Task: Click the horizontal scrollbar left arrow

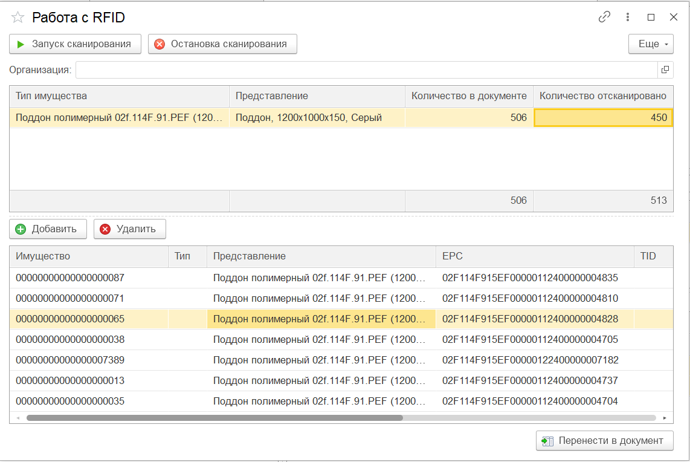Action: pyautogui.click(x=18, y=418)
